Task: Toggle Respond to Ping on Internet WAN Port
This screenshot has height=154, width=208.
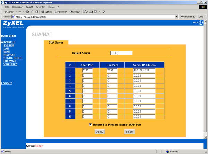Action: tap(90, 124)
